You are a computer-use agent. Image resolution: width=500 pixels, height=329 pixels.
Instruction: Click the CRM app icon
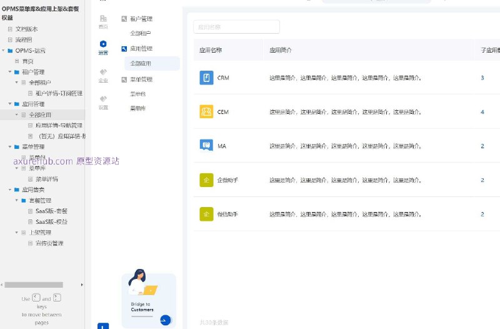tap(206, 78)
